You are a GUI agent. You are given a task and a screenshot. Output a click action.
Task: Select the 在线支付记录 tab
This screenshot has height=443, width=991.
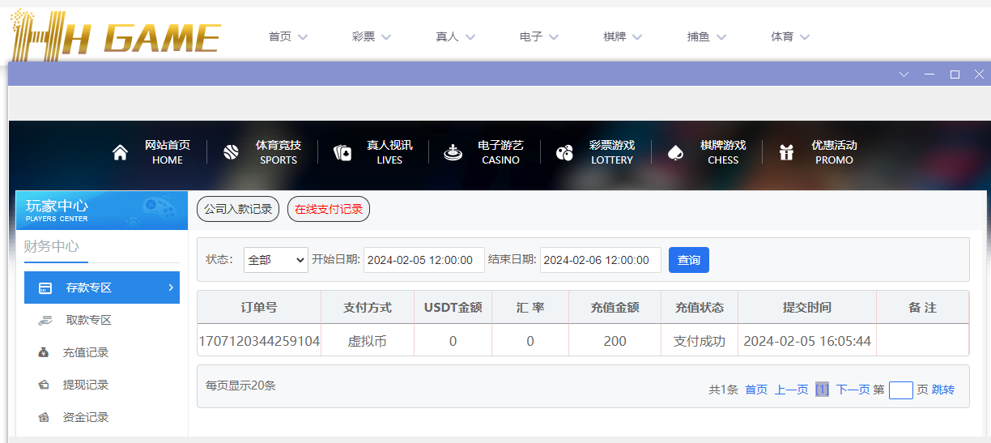328,209
